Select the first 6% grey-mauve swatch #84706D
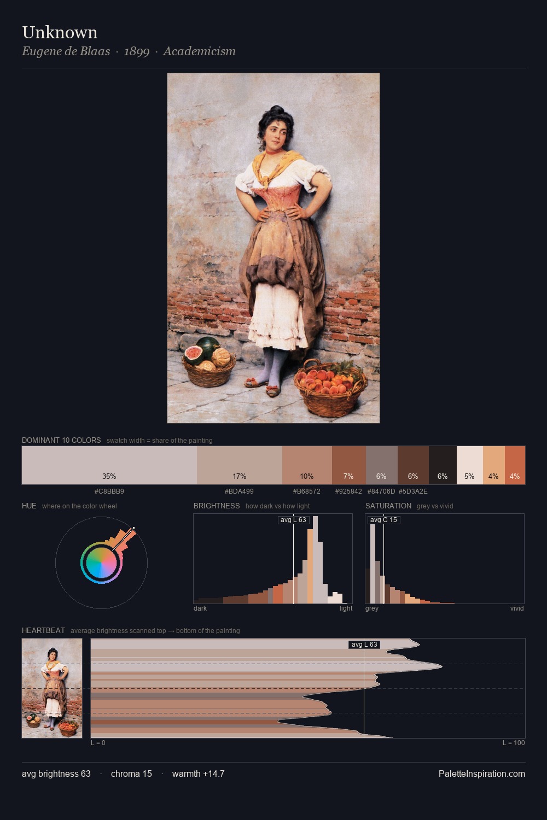Image resolution: width=547 pixels, height=820 pixels. 381,465
